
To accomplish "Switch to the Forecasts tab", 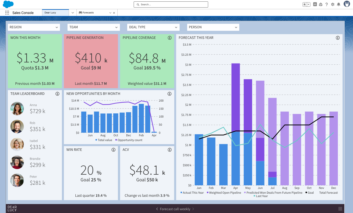I will [94, 13].
